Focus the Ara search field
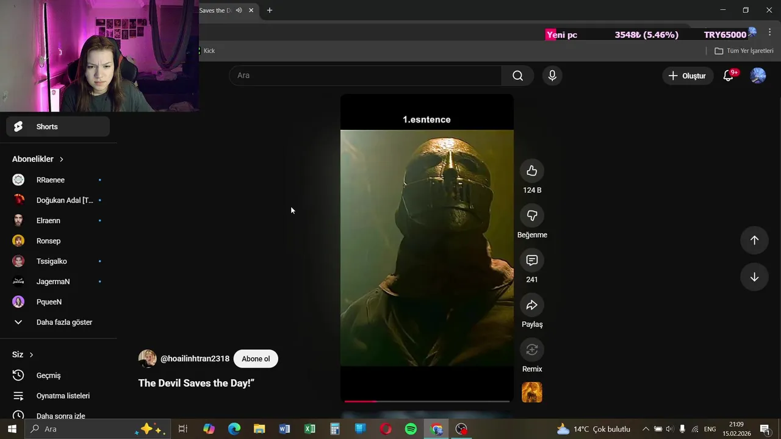781x439 pixels. point(365,76)
